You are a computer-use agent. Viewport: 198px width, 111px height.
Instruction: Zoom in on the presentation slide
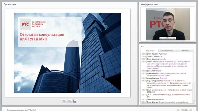point(65,101)
